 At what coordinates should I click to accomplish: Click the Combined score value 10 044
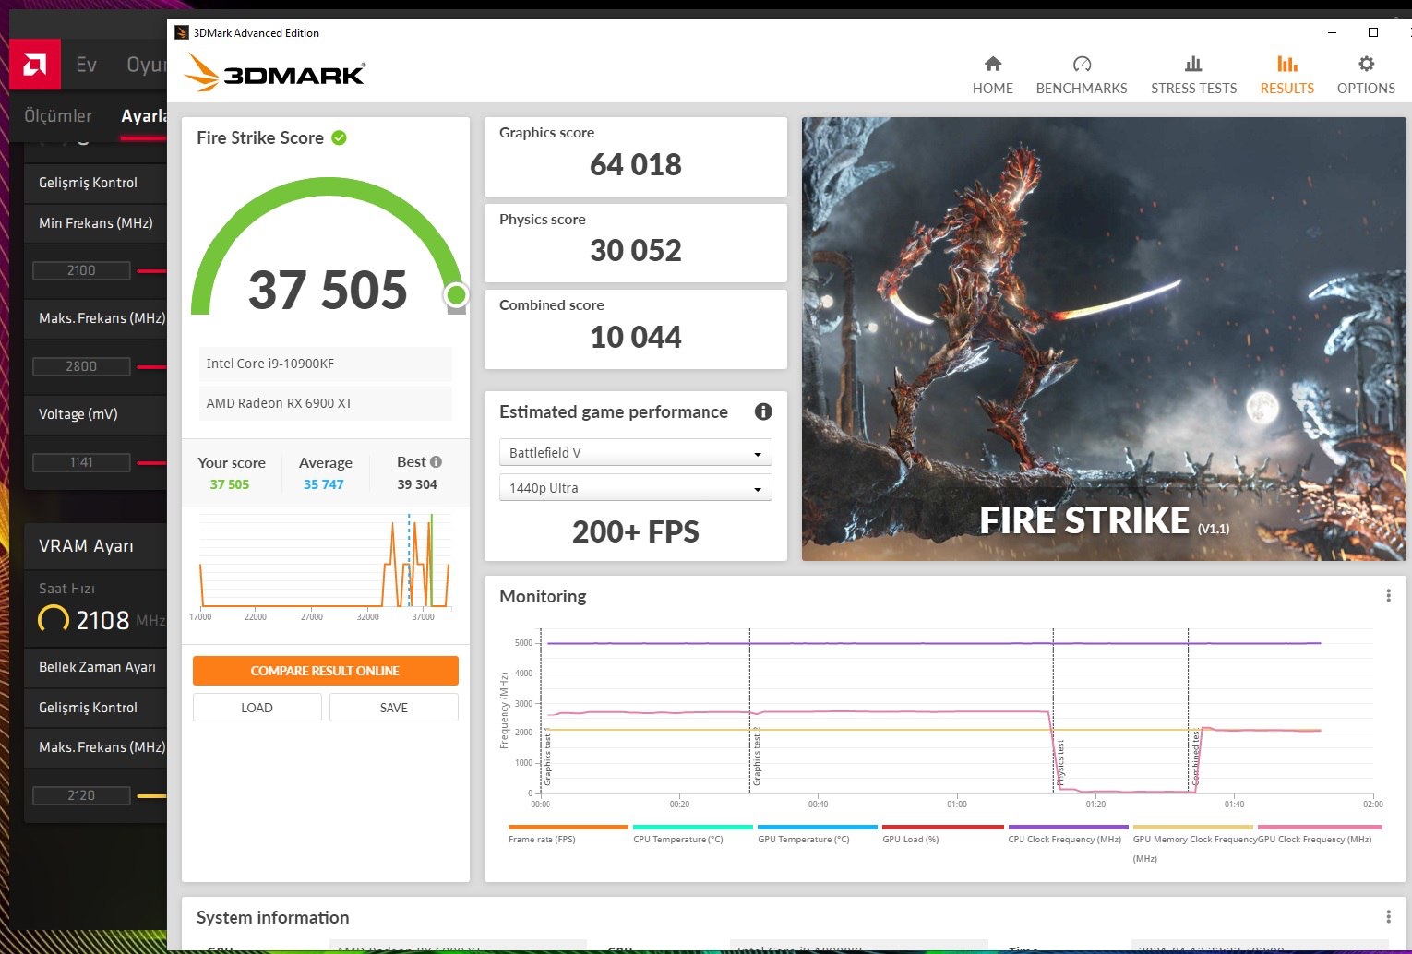636,337
